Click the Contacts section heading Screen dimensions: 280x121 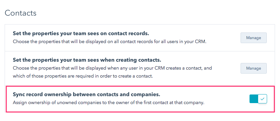(21, 13)
